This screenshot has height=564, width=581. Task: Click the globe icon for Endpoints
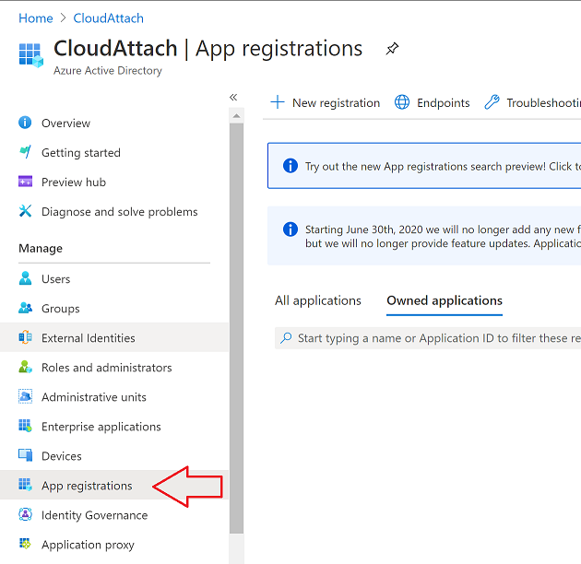[402, 102]
